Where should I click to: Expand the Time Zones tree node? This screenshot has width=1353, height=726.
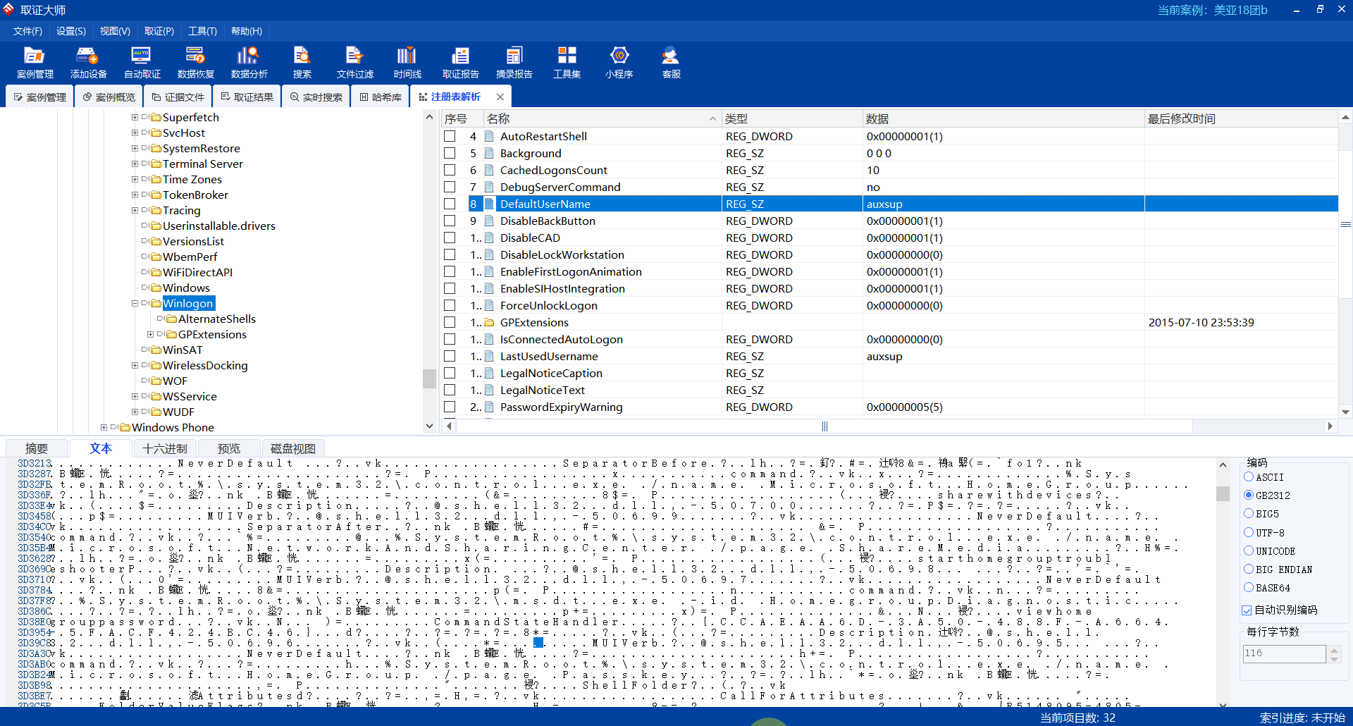click(x=135, y=180)
